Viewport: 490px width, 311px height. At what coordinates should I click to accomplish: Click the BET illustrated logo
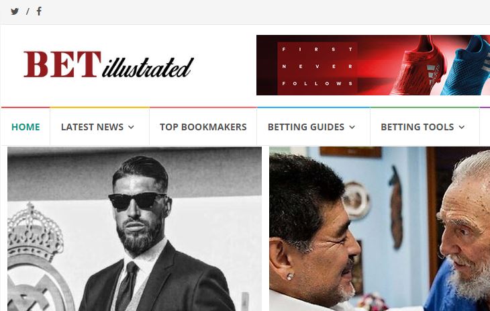click(109, 64)
